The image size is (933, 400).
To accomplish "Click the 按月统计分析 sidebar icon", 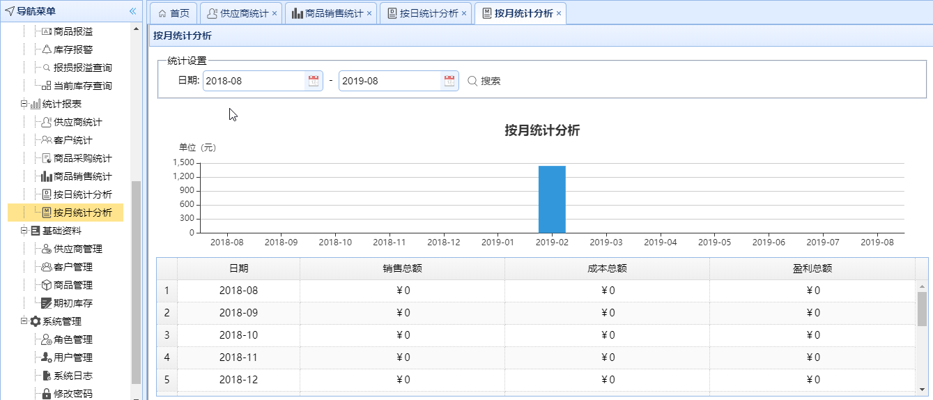I will (47, 213).
